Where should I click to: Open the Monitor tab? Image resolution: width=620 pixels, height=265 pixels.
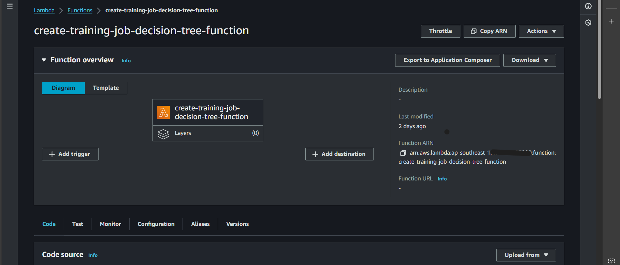tap(110, 224)
